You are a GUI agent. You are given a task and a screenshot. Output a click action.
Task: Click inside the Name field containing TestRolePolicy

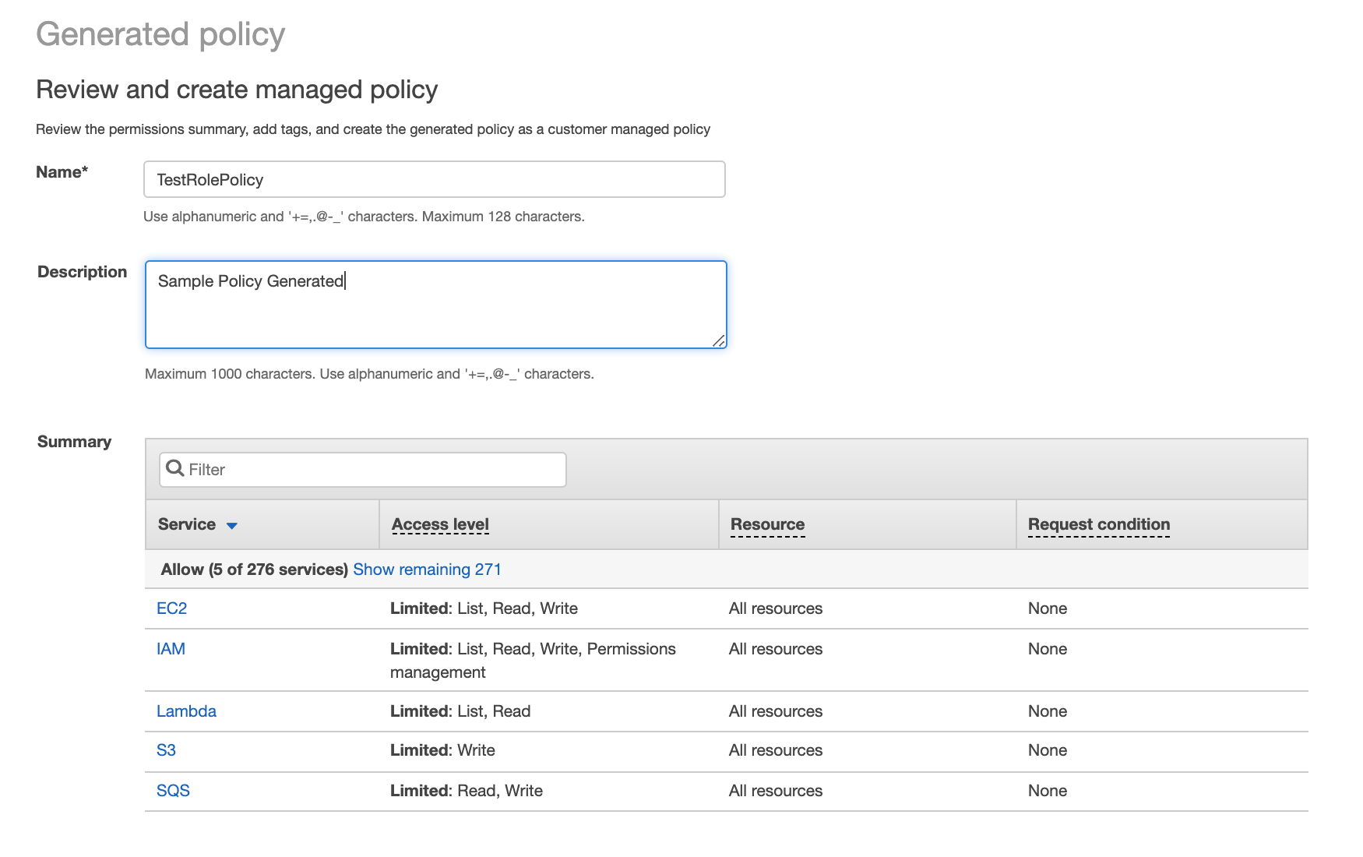(434, 179)
